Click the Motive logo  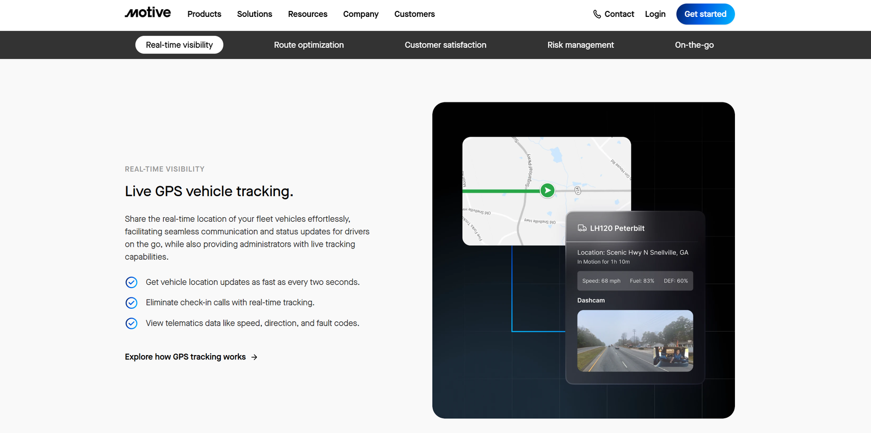tap(148, 13)
